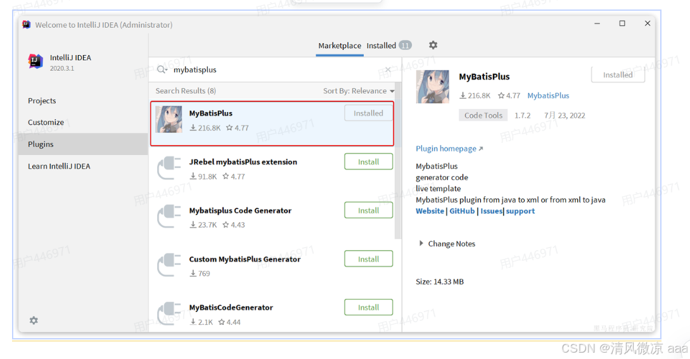Click Search Results (8) label
The image size is (690, 359).
(x=186, y=91)
